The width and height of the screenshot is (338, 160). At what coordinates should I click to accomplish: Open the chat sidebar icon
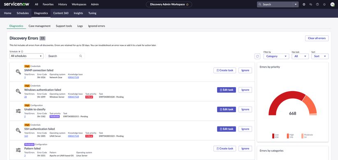click(x=310, y=4)
